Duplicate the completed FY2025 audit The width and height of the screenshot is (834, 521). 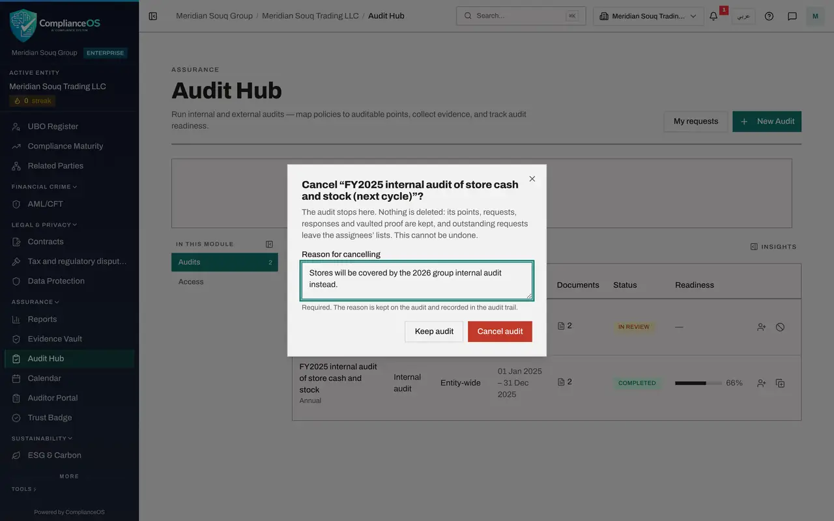point(780,383)
